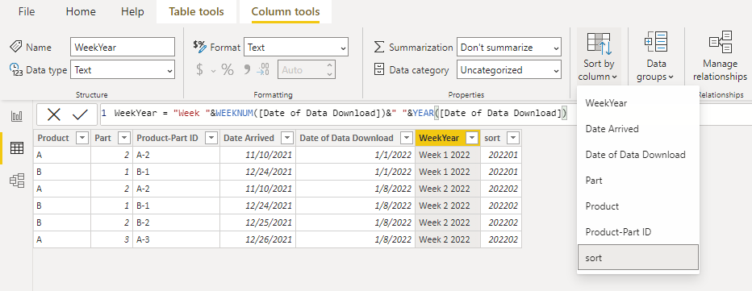Open the sort column filter dropdown

tap(513, 138)
